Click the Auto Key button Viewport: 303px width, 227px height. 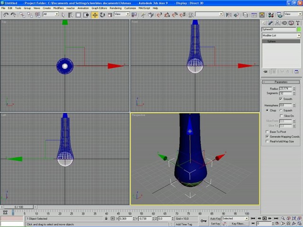tap(215, 218)
